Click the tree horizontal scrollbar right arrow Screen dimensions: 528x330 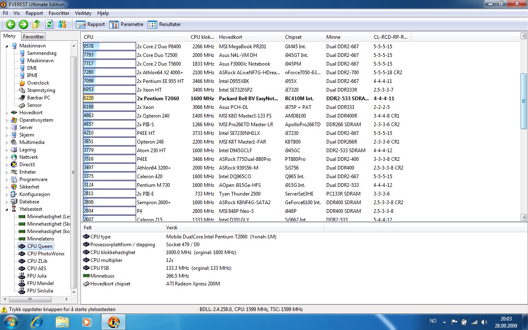click(66, 299)
